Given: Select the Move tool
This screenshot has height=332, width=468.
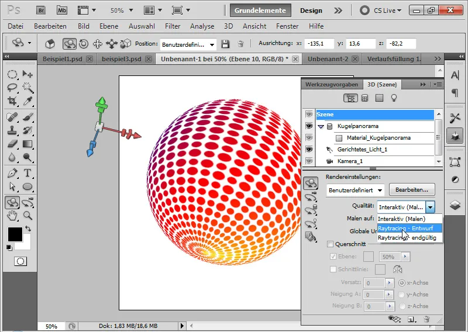Looking at the screenshot, I should [27, 74].
